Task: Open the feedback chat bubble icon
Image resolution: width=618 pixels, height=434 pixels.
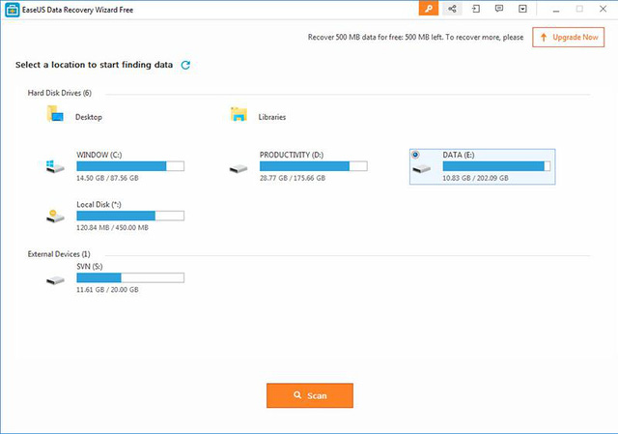Action: [499, 9]
